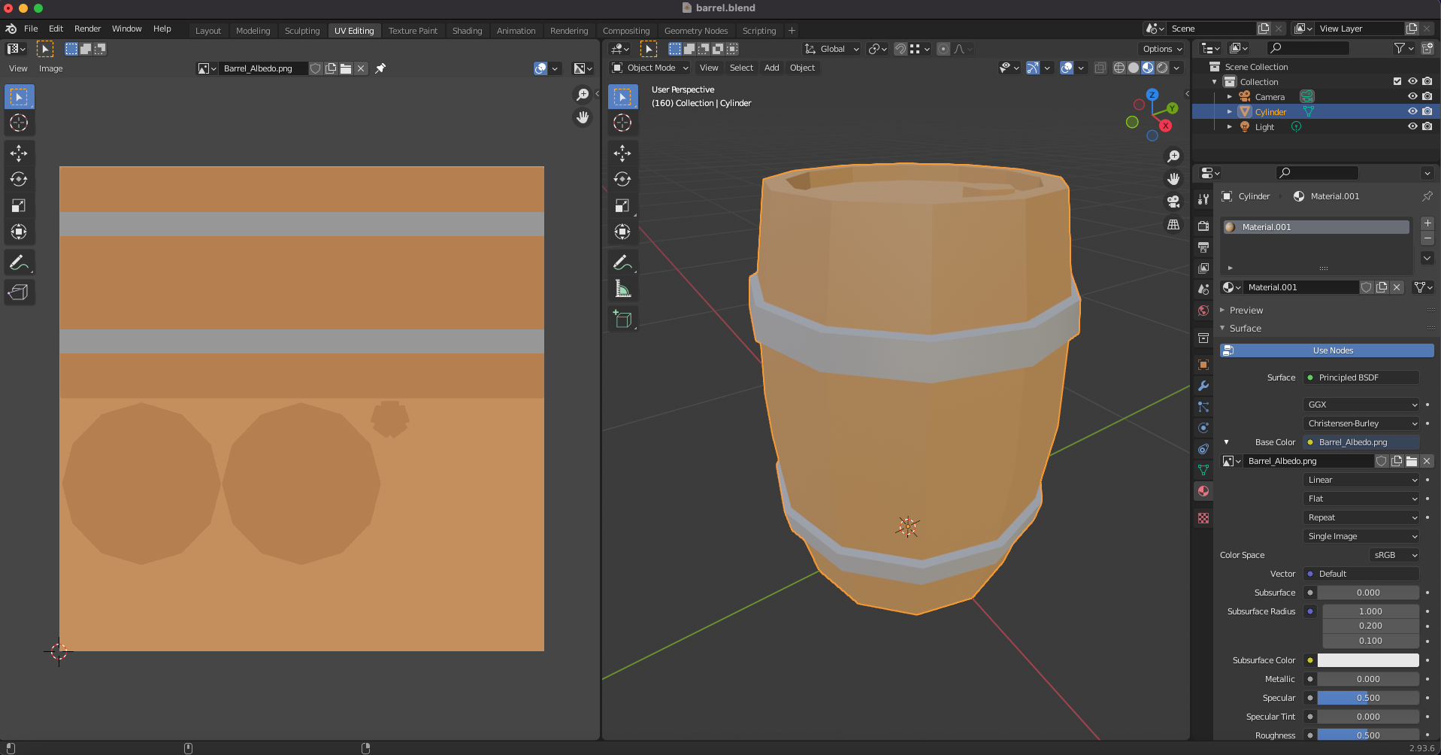Pin the Barrel_Albedo.png image

380,68
